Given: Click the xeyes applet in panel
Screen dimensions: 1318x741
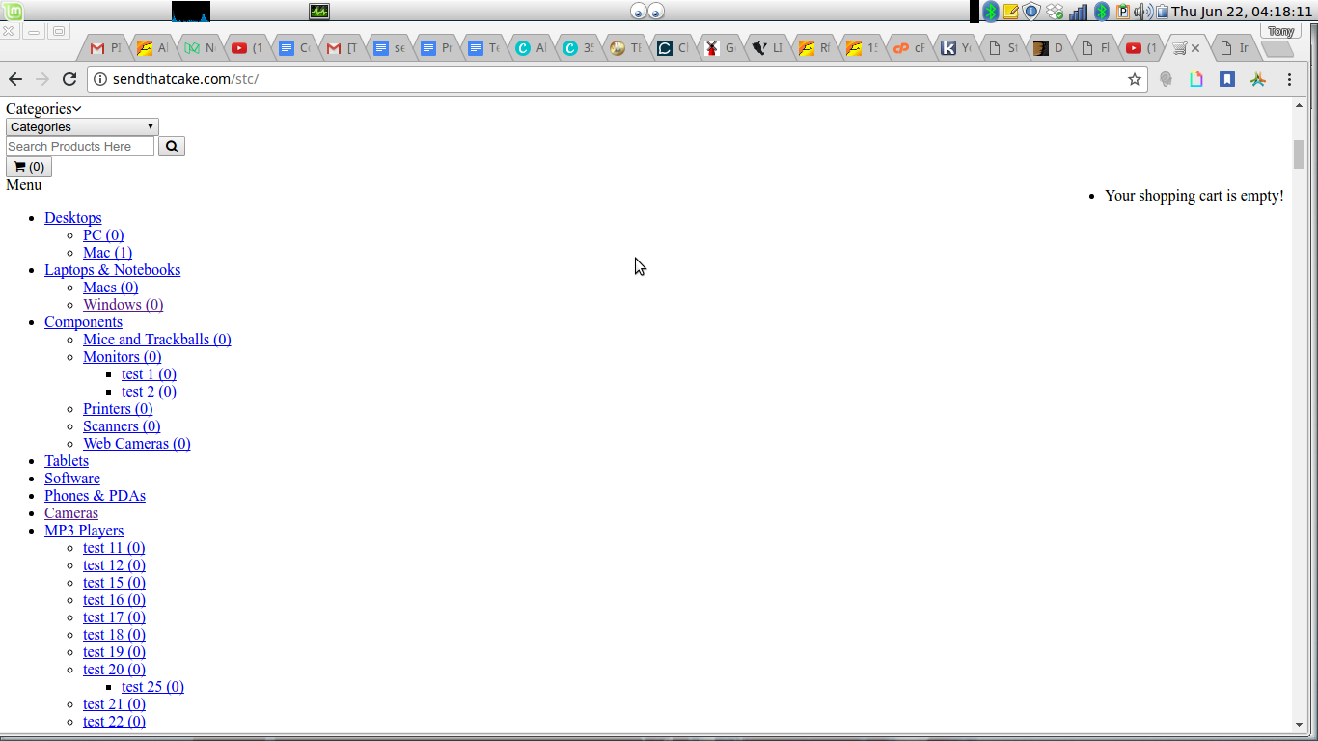Looking at the screenshot, I should tap(647, 12).
